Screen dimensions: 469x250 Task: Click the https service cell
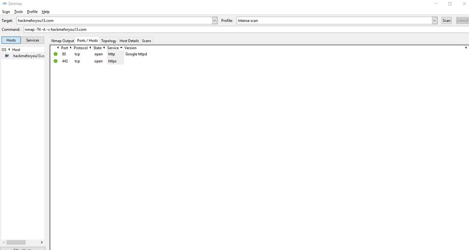click(112, 61)
